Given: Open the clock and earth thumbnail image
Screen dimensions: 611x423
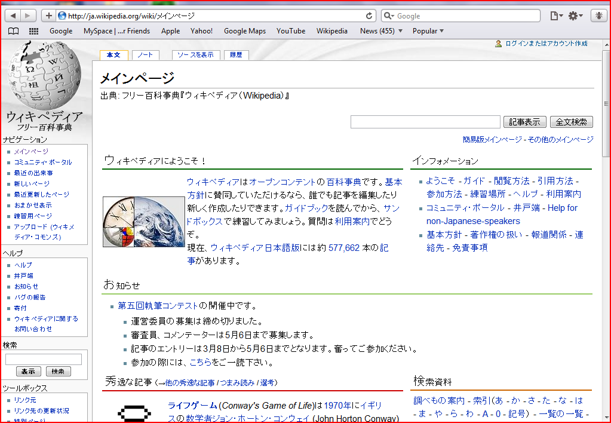Looking at the screenshot, I should [x=144, y=222].
